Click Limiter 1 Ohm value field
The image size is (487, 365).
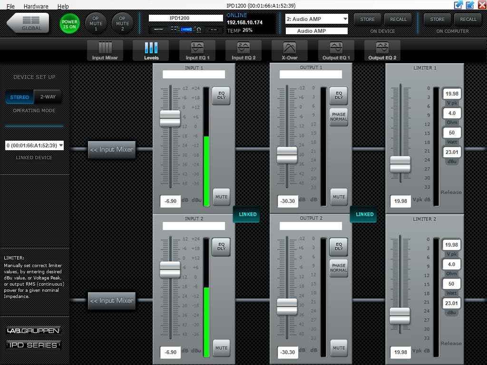click(452, 113)
